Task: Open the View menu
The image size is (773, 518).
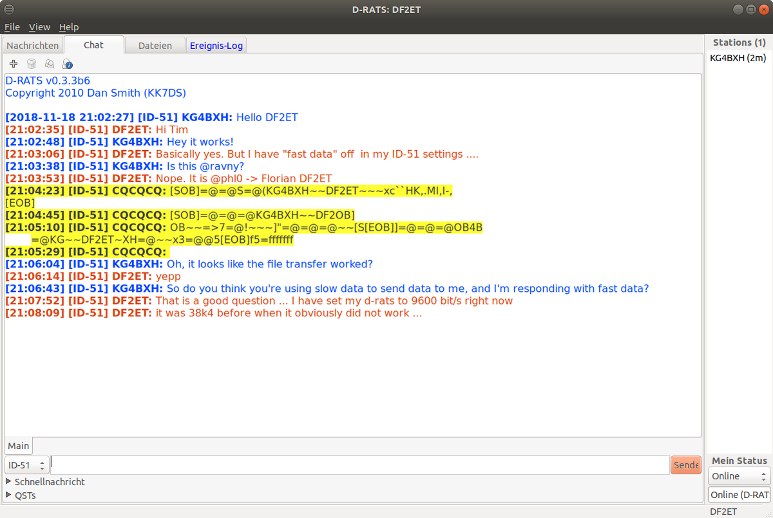Action: [39, 27]
